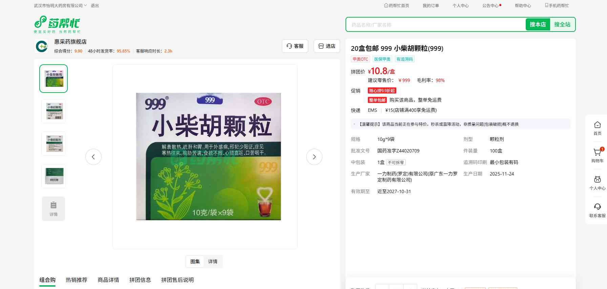Image resolution: width=607 pixels, height=289 pixels.
Task: Select the 图集 gallery view toggle
Action: click(195, 262)
